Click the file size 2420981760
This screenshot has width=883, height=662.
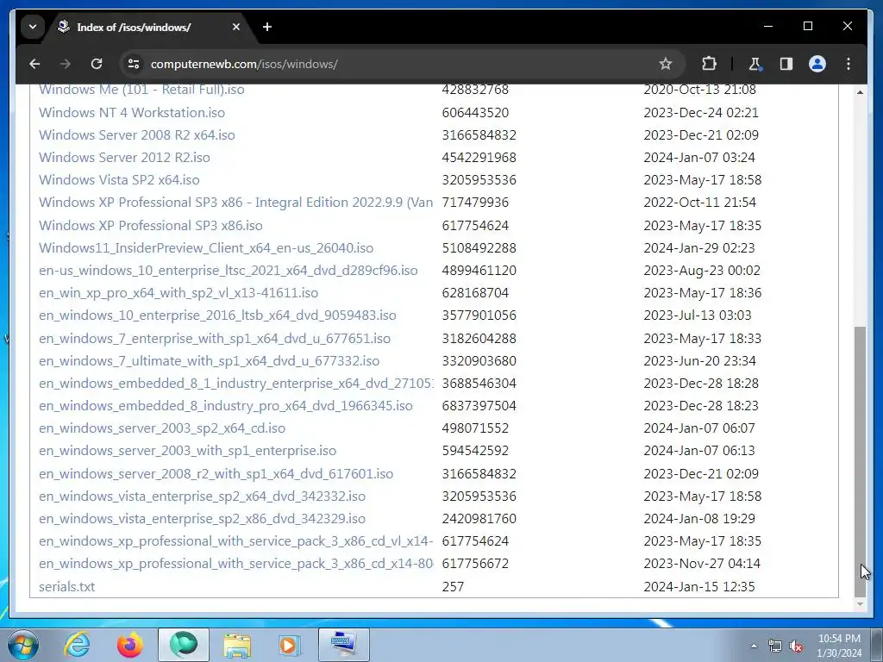(x=479, y=519)
